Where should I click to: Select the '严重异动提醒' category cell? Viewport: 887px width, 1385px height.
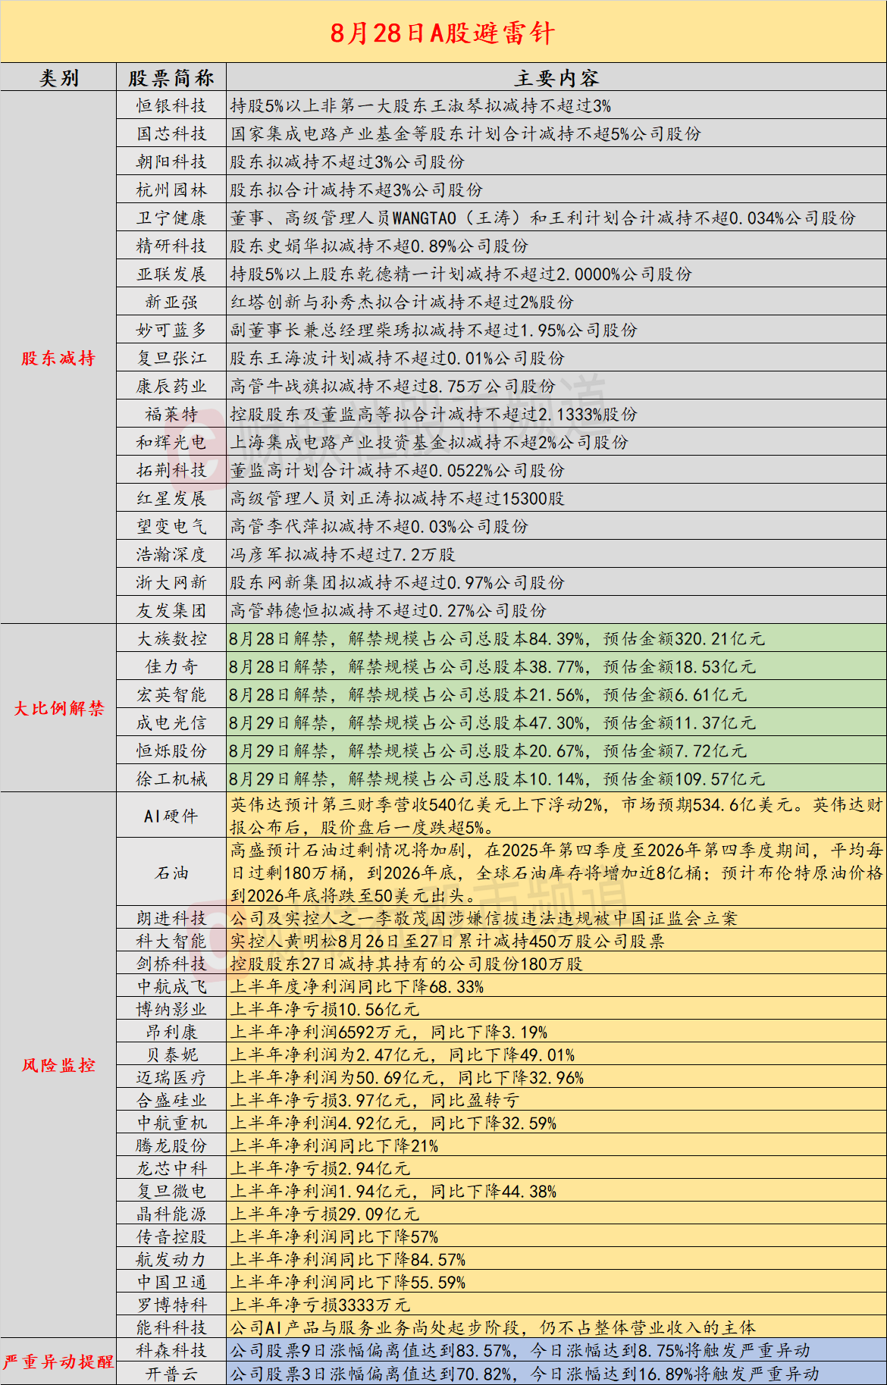(58, 1361)
